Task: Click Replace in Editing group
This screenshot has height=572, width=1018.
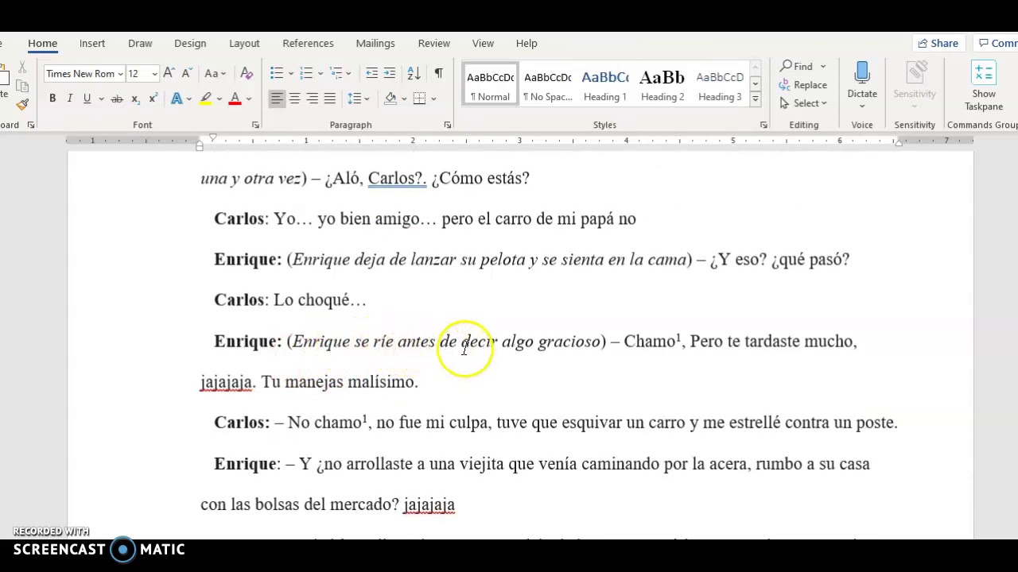Action: coord(803,85)
